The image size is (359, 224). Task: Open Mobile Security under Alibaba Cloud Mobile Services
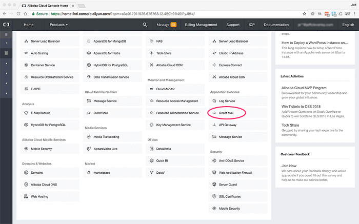tap(50, 149)
